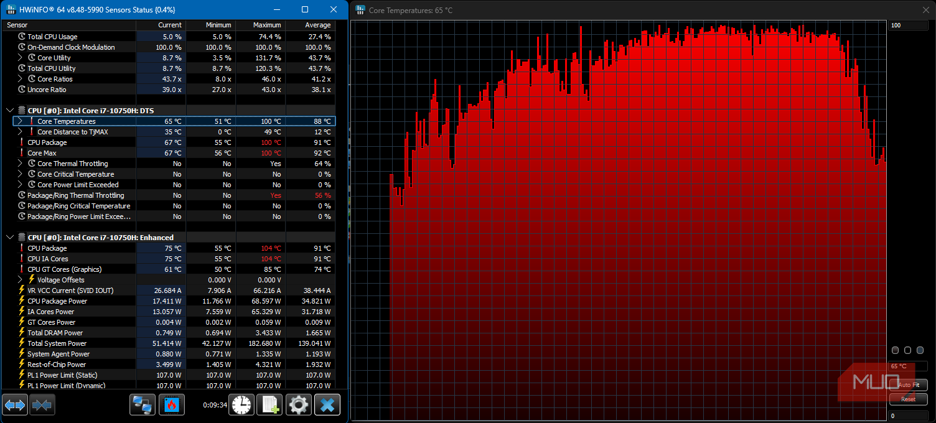Expand the Core Ratios row
Screen dimensions: 936x423
click(x=20, y=79)
